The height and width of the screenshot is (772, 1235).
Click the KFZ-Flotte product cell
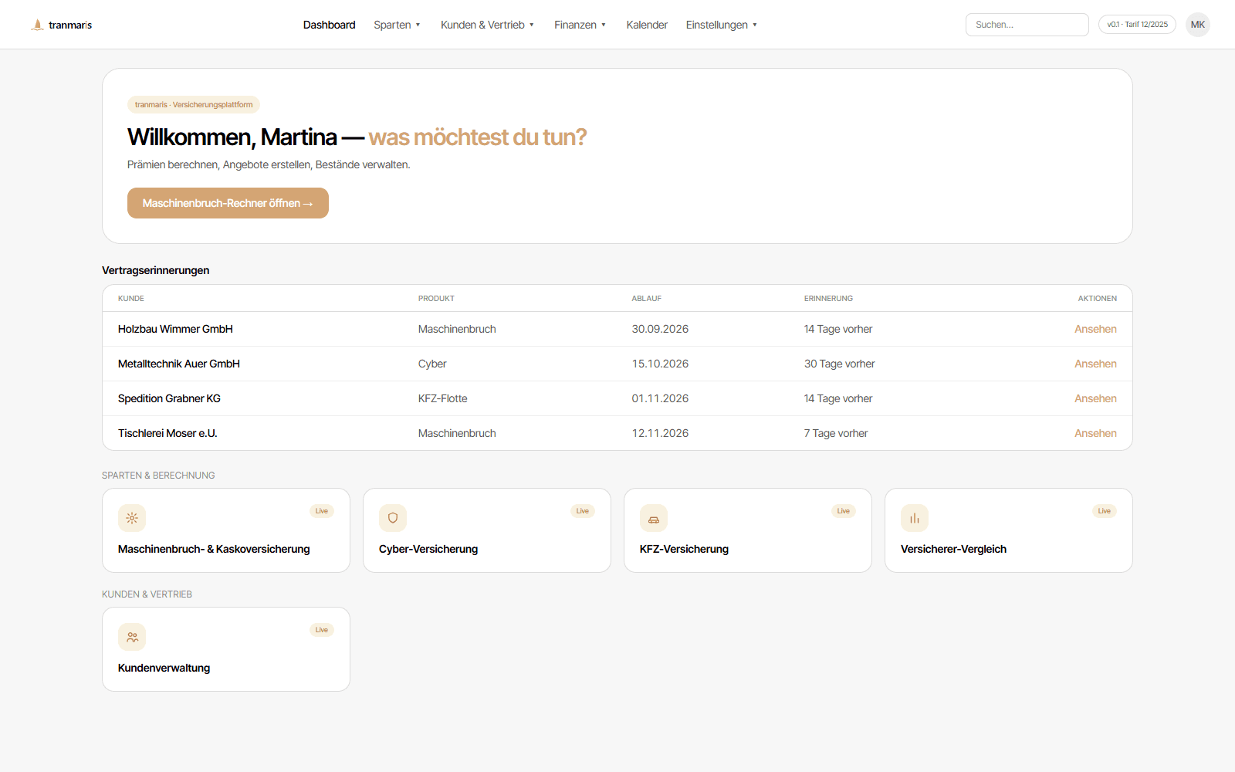click(x=443, y=398)
